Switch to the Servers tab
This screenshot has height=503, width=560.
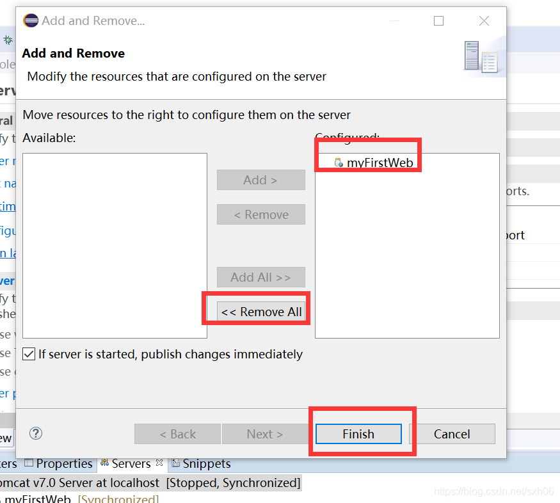131,463
